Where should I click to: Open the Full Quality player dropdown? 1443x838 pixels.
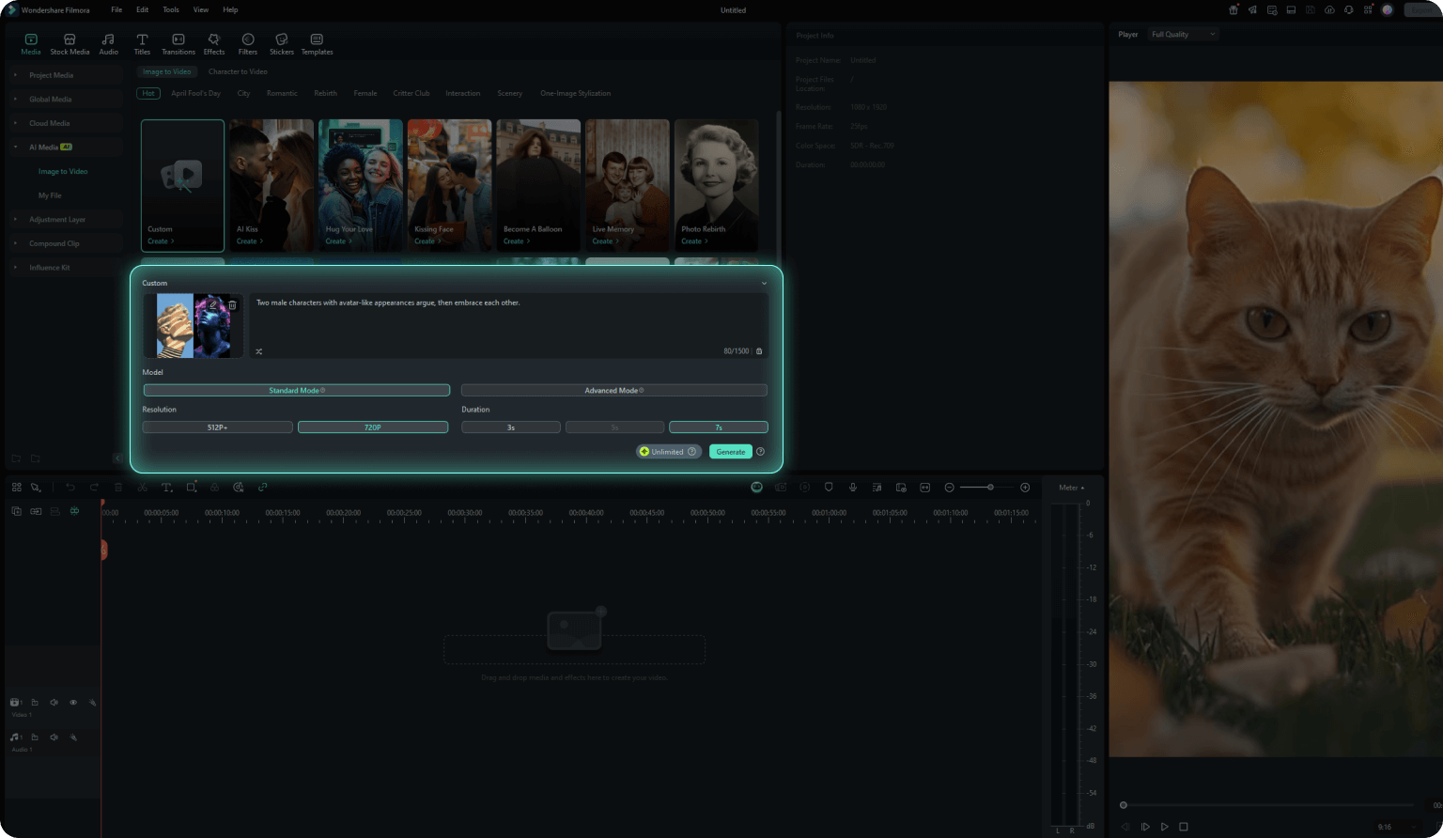[x=1184, y=35]
